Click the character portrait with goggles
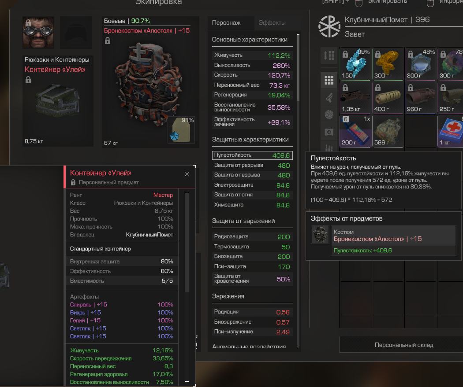 point(38,33)
